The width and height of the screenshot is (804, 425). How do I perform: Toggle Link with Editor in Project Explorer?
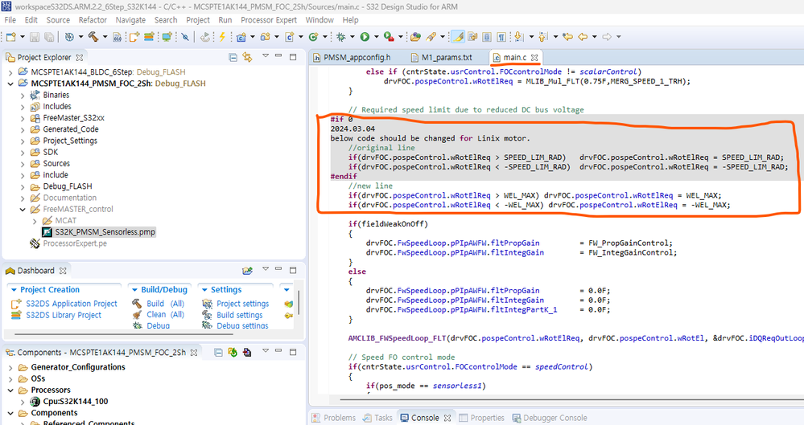tap(247, 57)
